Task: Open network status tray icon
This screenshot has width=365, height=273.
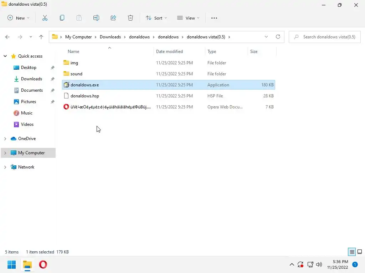Action: 310,264
